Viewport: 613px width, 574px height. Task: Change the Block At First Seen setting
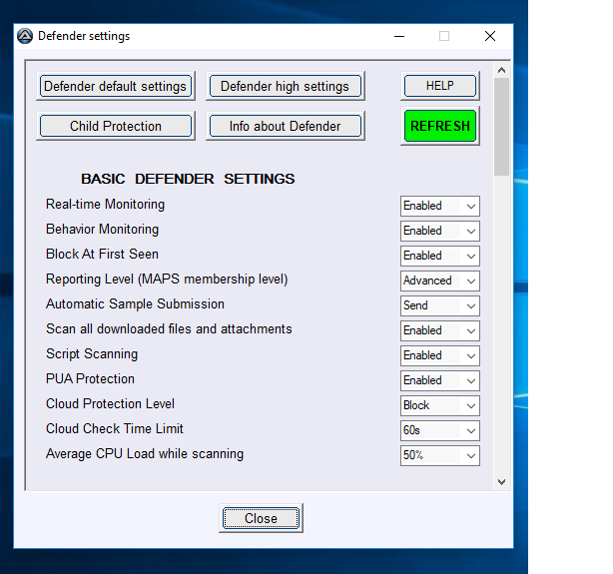tap(439, 256)
